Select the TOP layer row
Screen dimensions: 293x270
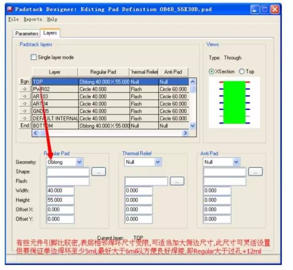click(110, 82)
